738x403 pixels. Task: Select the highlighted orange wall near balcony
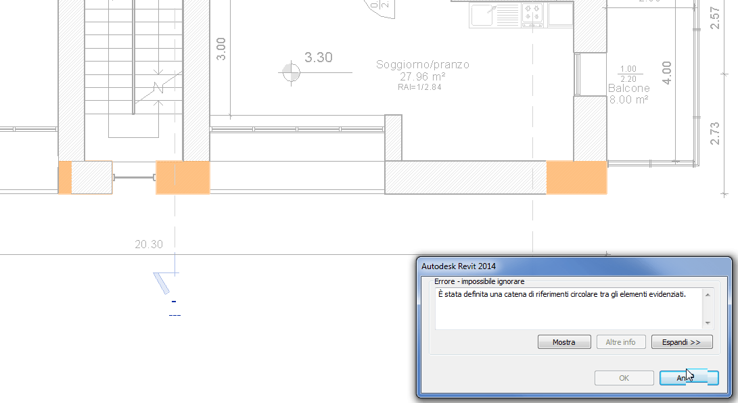576,177
